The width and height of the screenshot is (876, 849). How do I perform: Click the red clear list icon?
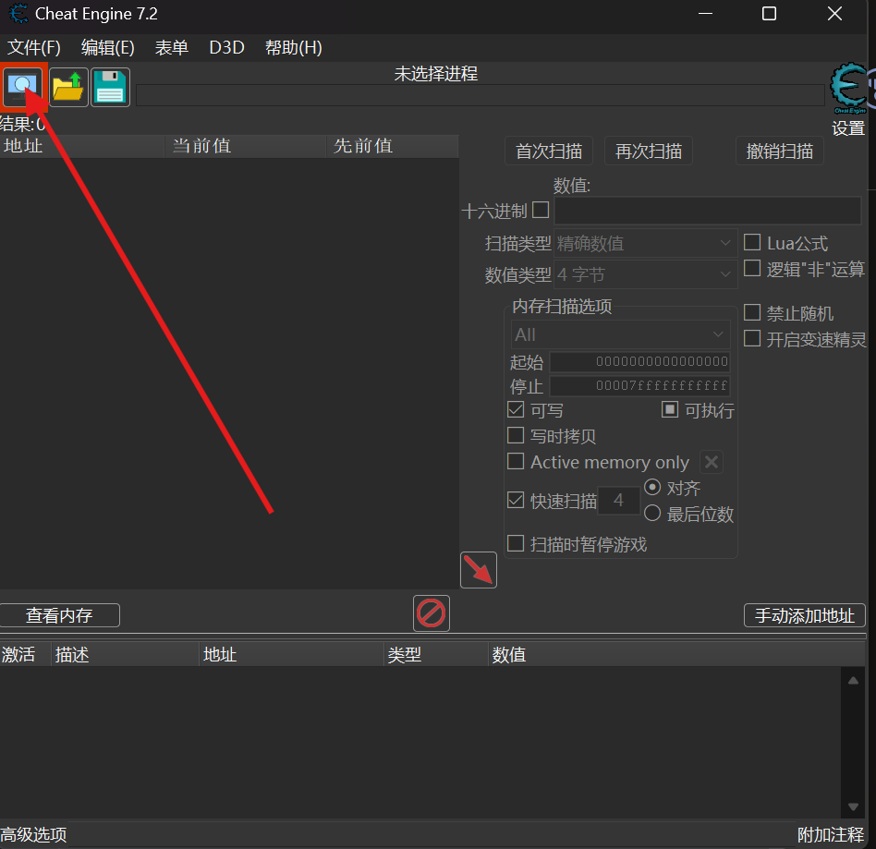point(432,613)
